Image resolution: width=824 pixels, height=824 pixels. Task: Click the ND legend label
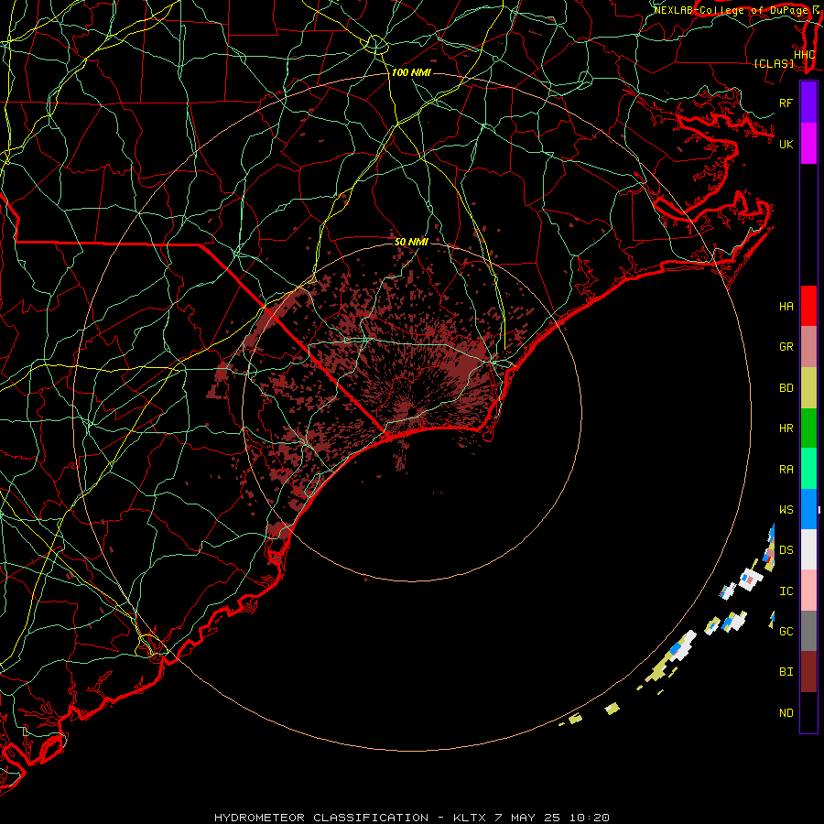point(786,713)
